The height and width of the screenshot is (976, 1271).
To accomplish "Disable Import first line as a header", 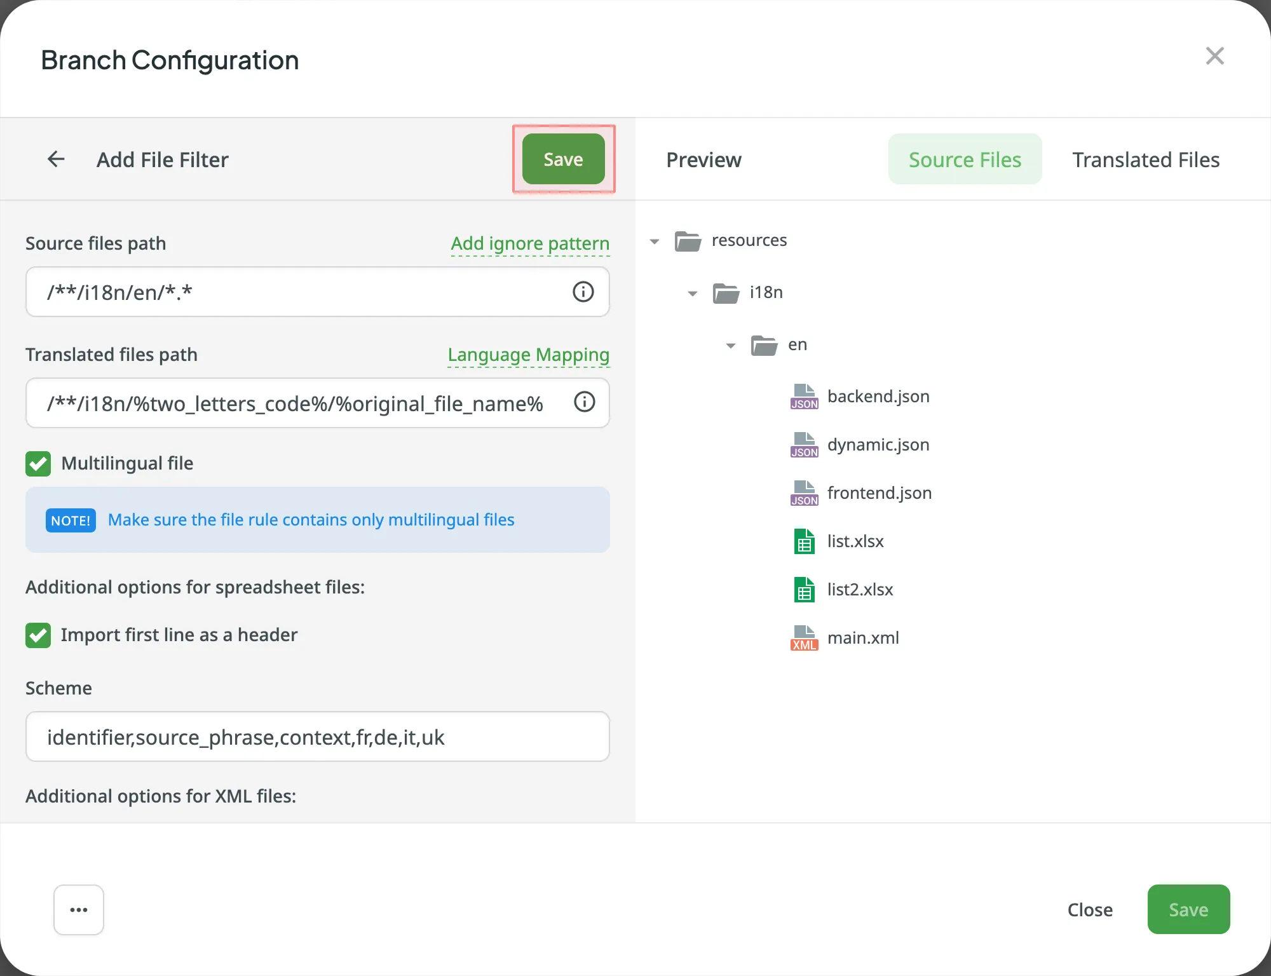I will click(37, 635).
